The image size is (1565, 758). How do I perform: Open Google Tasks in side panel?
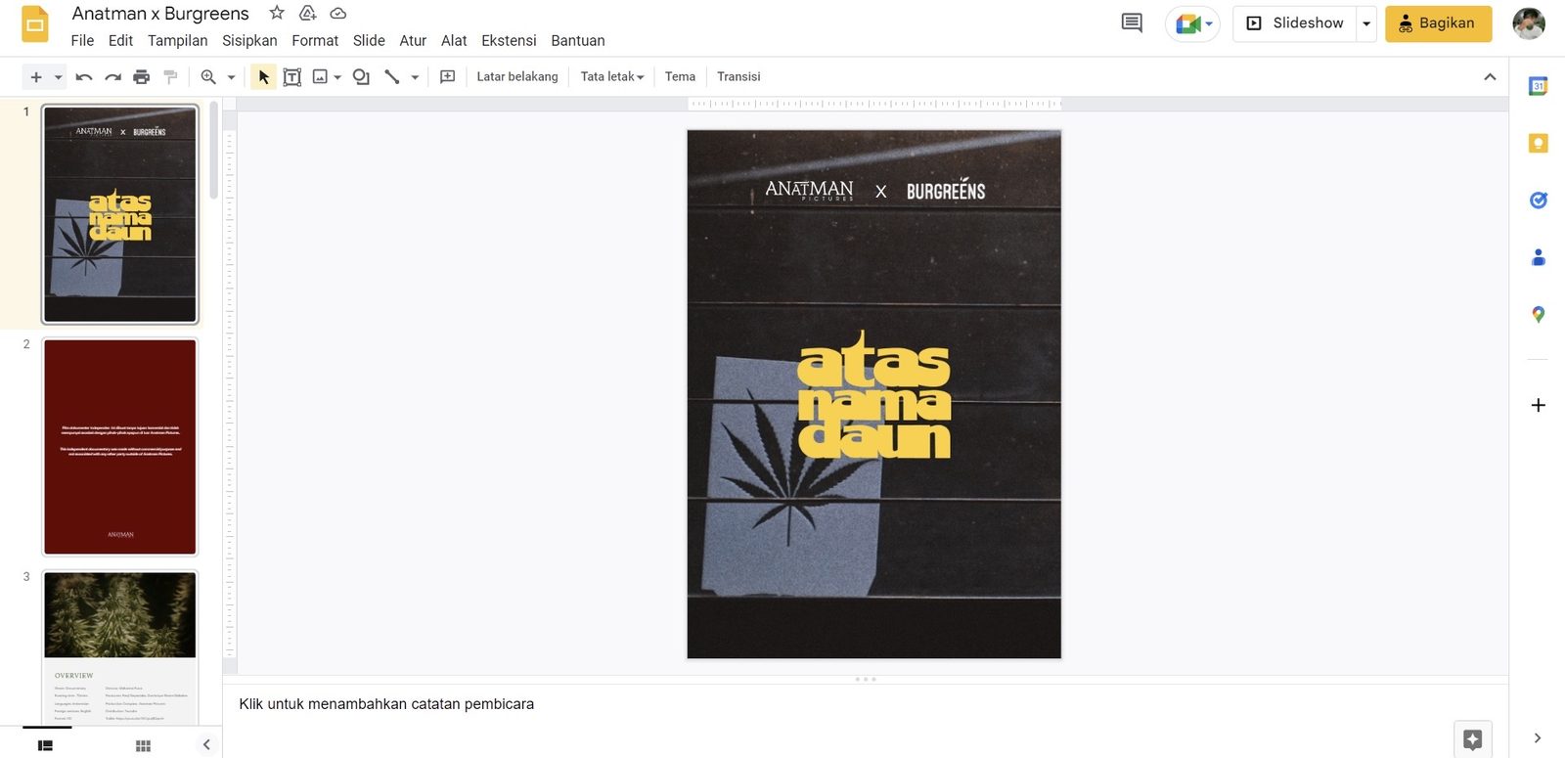click(1539, 201)
